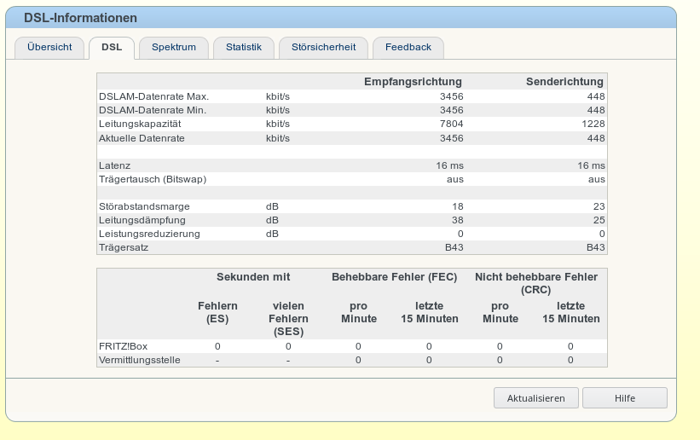
Task: Click the Senderichtung column header
Action: pyautogui.click(x=564, y=82)
